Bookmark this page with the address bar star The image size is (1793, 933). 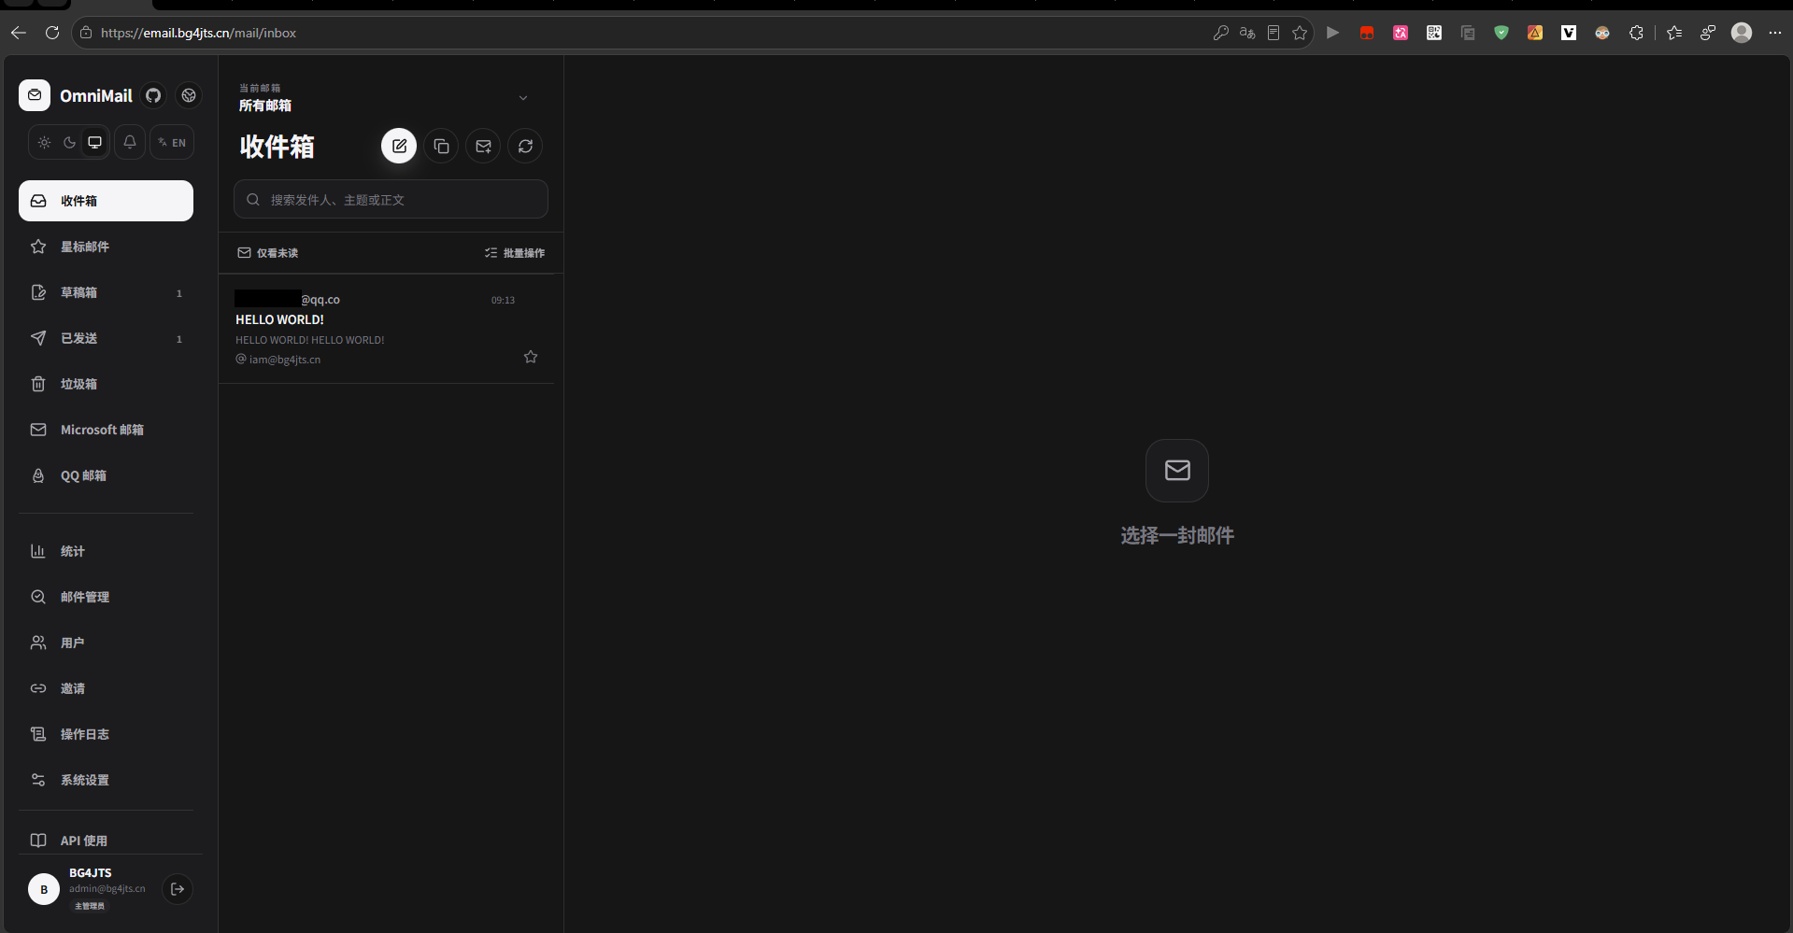1300,33
